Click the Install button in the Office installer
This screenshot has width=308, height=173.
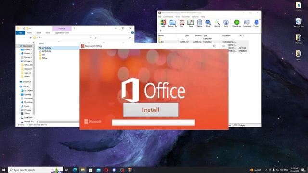[151, 110]
